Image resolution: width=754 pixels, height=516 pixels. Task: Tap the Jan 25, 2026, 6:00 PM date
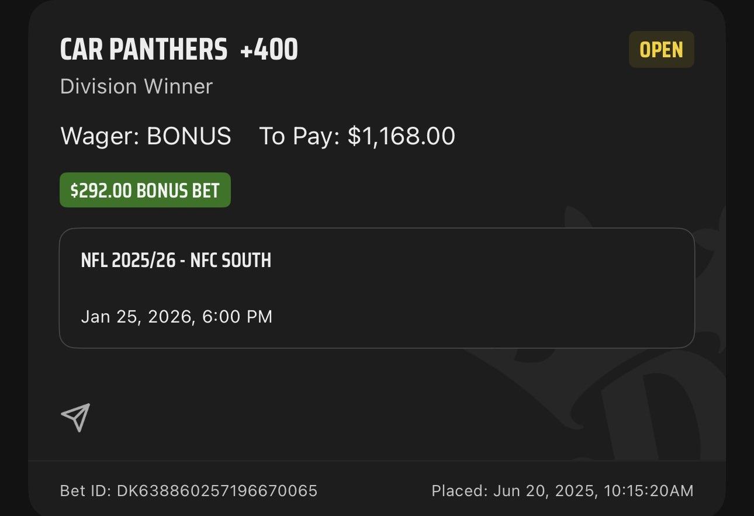click(x=177, y=317)
